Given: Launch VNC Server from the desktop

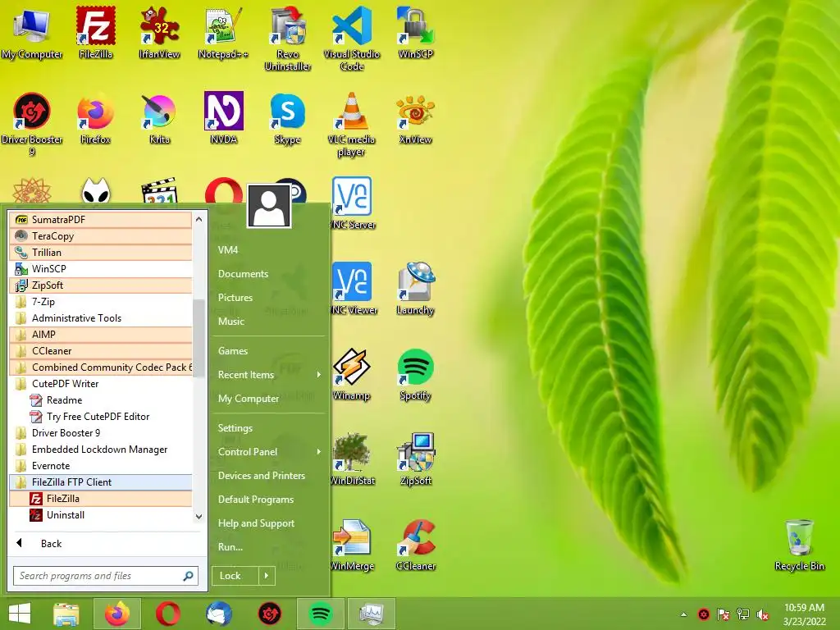Looking at the screenshot, I should click(352, 203).
